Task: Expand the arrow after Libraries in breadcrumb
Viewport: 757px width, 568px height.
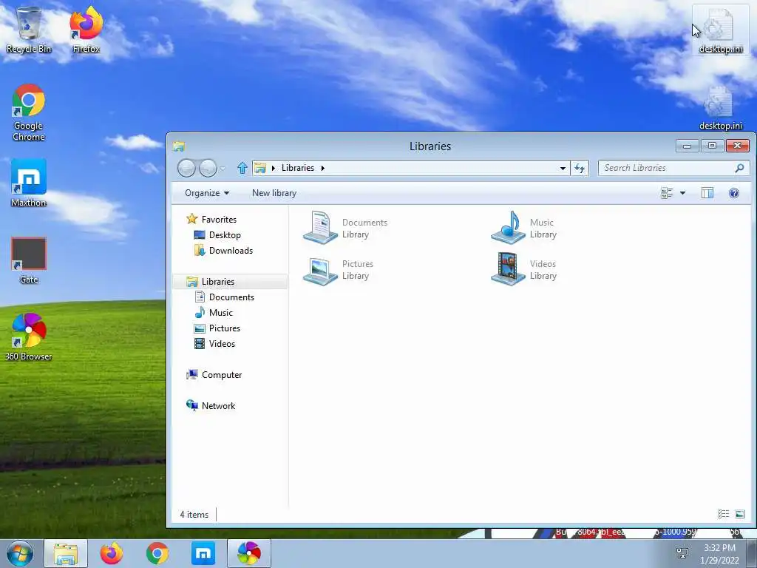Action: (x=322, y=168)
